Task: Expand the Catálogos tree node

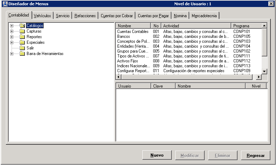Action: point(12,26)
